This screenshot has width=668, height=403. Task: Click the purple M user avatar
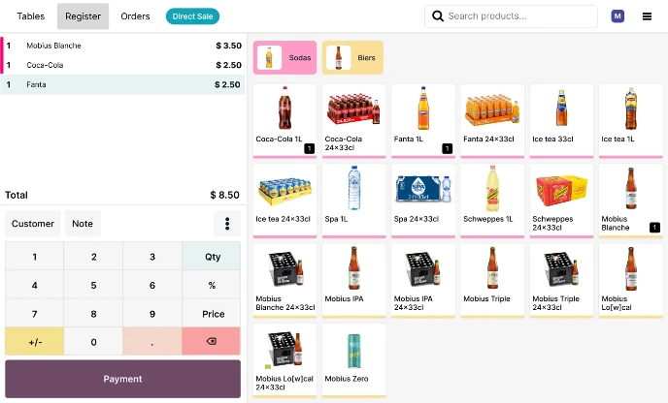[x=618, y=16]
